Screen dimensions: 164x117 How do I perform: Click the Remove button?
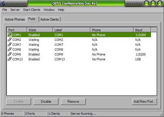(x=73, y=102)
